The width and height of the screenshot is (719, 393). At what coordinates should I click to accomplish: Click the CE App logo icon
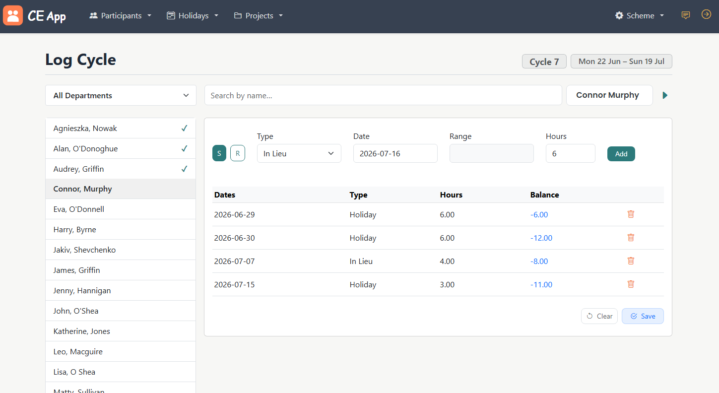pos(13,15)
